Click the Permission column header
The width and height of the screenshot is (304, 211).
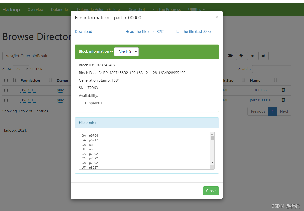30,80
